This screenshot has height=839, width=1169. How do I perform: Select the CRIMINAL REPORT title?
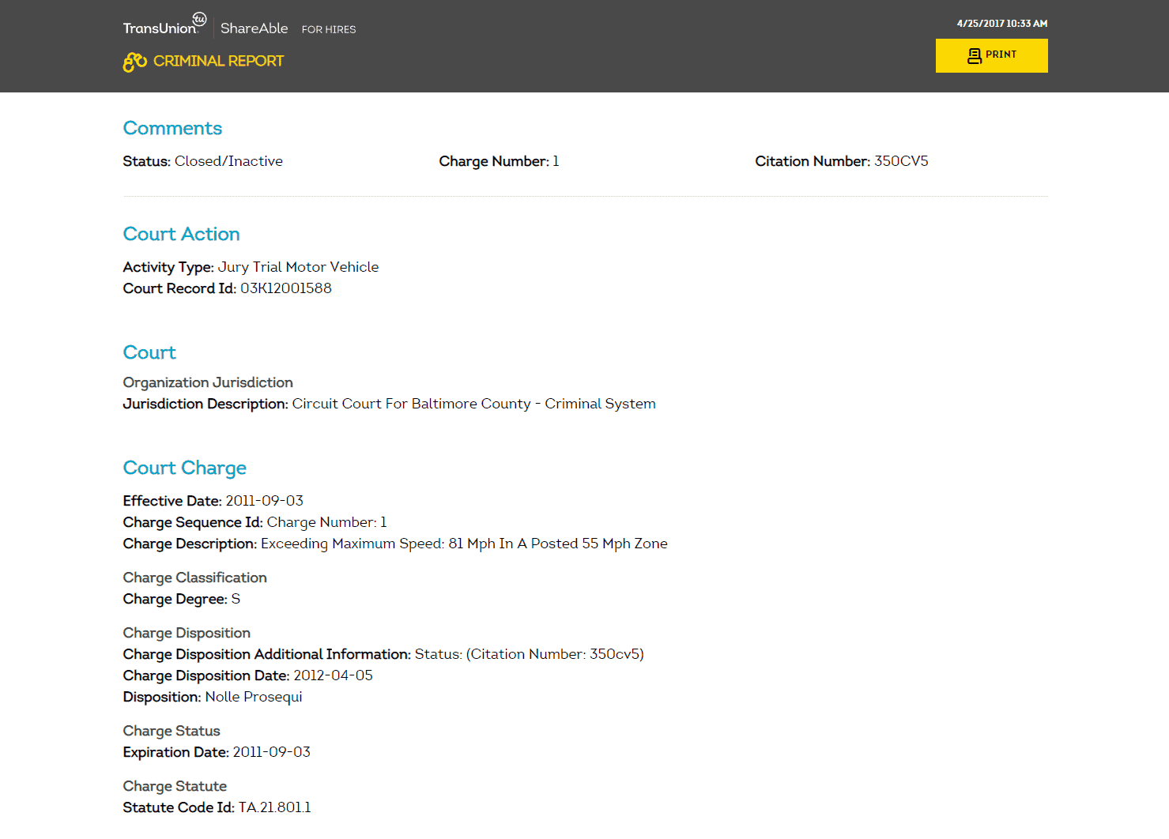click(218, 61)
